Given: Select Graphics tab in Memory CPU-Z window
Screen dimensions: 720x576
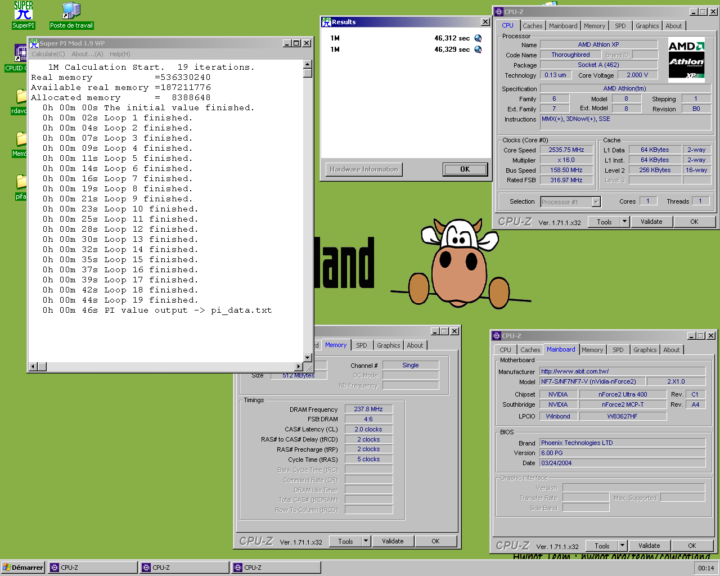Looking at the screenshot, I should click(389, 345).
